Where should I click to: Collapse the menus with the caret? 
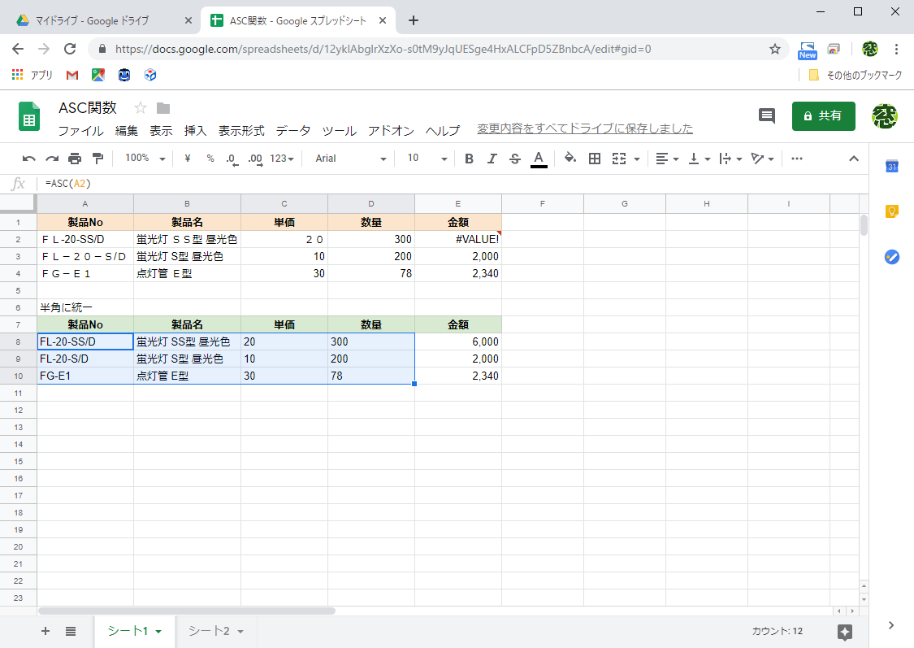point(853,159)
